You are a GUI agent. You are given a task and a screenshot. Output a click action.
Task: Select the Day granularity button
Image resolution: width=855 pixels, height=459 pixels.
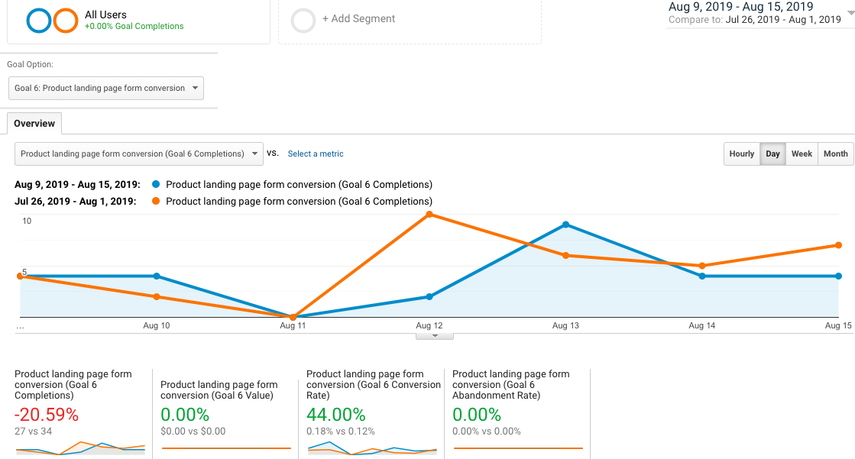click(x=773, y=154)
